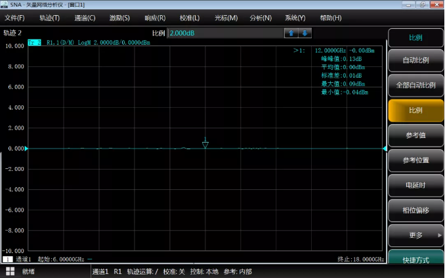
Task: Click the 2.000dB scale input field
Action: tap(224, 33)
